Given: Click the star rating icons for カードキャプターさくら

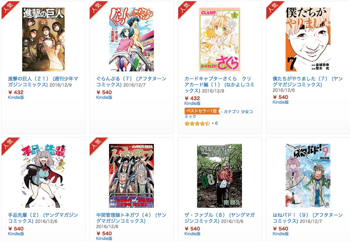Looking at the screenshot, I should tap(197, 124).
